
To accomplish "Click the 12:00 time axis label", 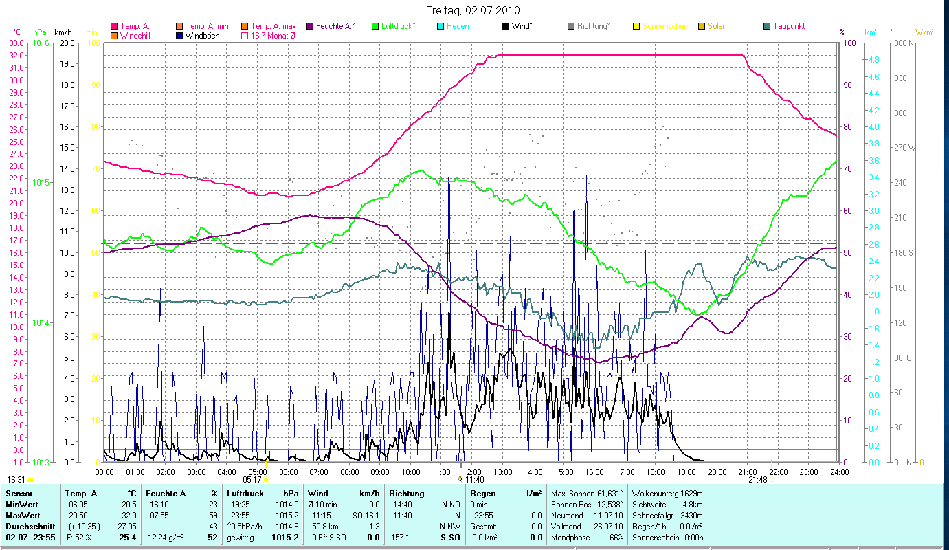I will click(x=471, y=472).
